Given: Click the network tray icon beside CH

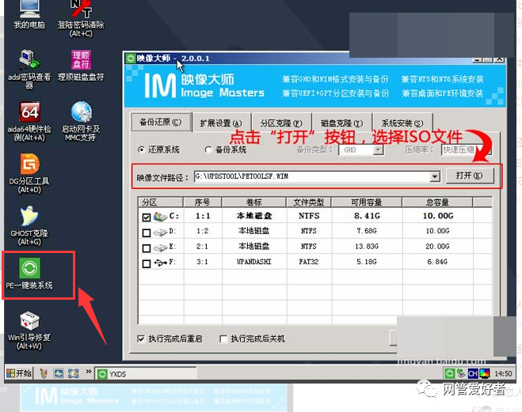Looking at the screenshot, I should tap(461, 373).
